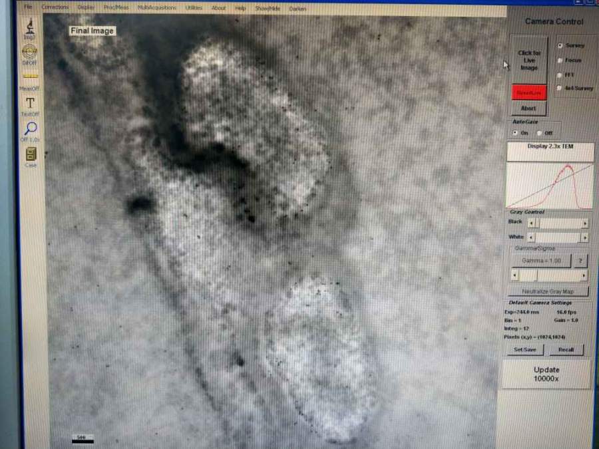Screen dimensions: 599x449
Task: Click the Black level slider track
Action: pos(558,224)
